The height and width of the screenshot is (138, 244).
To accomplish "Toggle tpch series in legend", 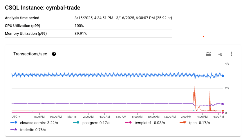I will pos(194,123).
